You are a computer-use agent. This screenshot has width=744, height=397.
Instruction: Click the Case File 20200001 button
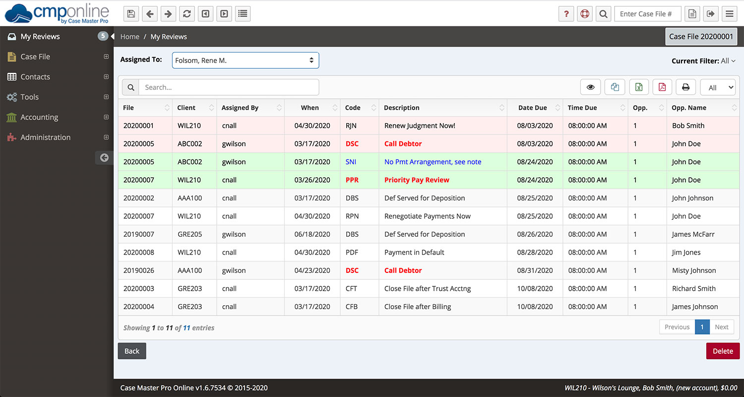pos(701,37)
